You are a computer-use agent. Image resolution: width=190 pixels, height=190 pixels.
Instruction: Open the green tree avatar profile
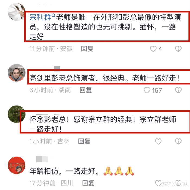17,114
